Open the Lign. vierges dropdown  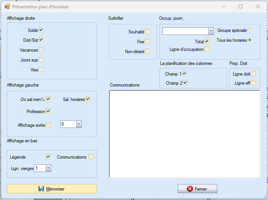pyautogui.click(x=48, y=168)
